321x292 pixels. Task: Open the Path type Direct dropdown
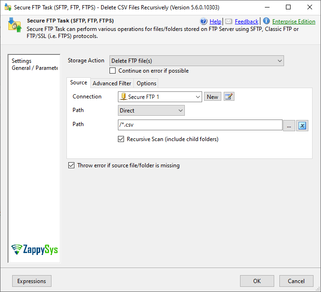tap(151, 111)
